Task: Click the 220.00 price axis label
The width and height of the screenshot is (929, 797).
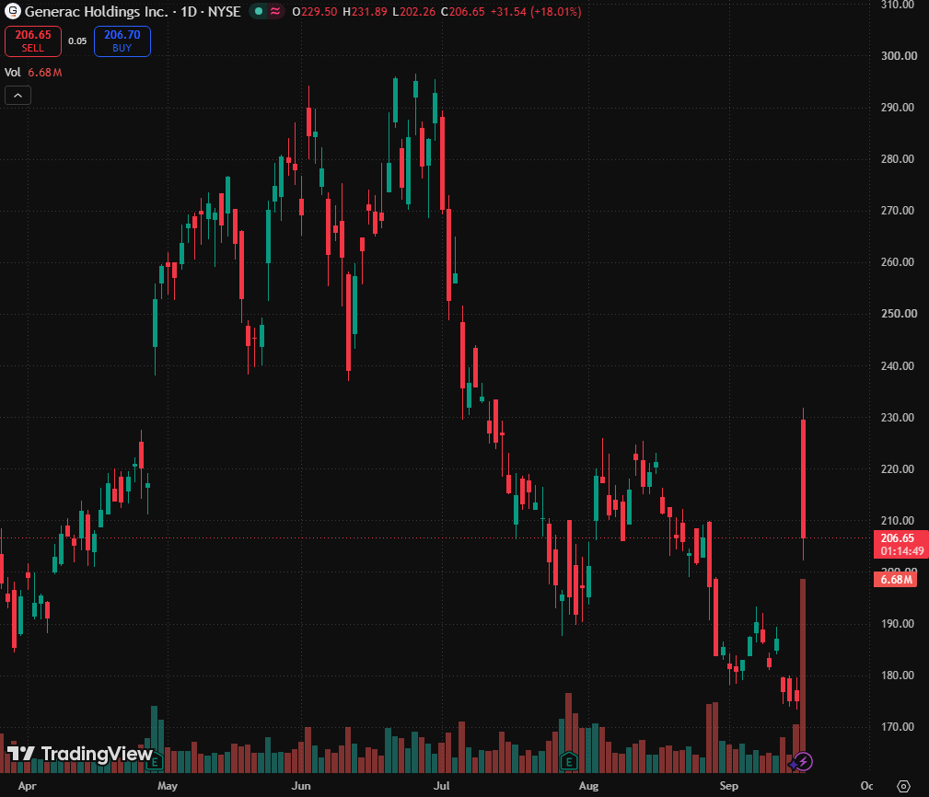Action: (x=899, y=469)
